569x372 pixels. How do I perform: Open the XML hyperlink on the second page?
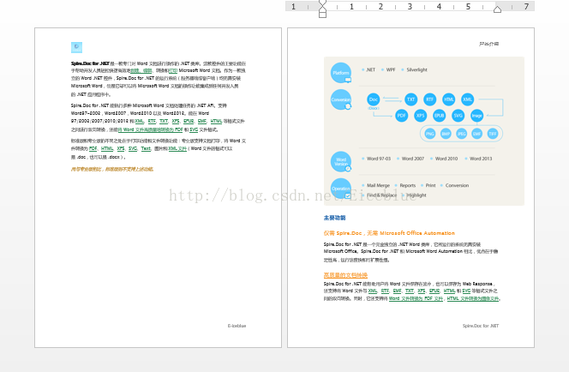(x=373, y=291)
